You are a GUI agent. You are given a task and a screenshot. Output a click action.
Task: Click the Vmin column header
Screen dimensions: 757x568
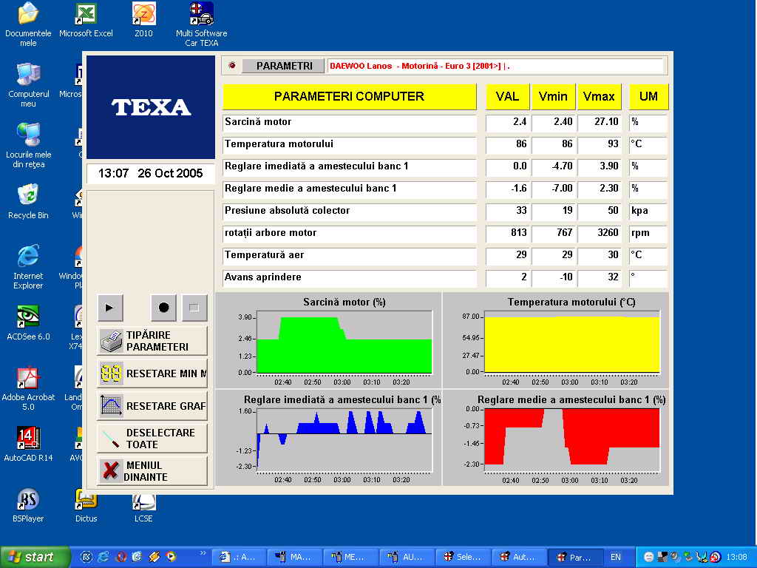(553, 97)
